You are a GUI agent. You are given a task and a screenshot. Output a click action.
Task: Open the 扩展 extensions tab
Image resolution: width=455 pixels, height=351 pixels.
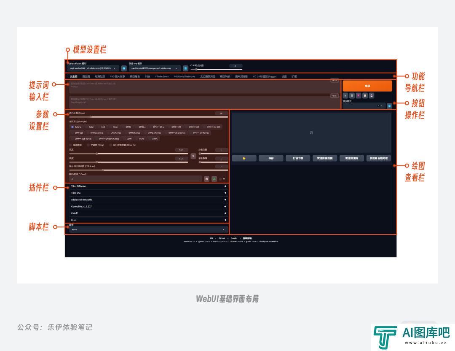[294, 76]
